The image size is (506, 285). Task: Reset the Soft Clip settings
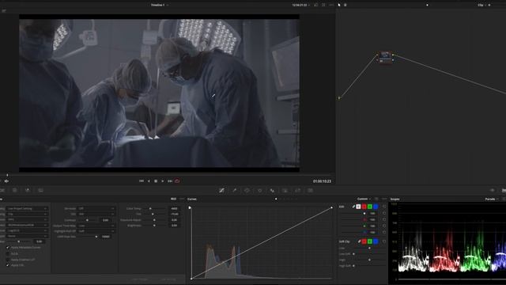[x=384, y=241]
